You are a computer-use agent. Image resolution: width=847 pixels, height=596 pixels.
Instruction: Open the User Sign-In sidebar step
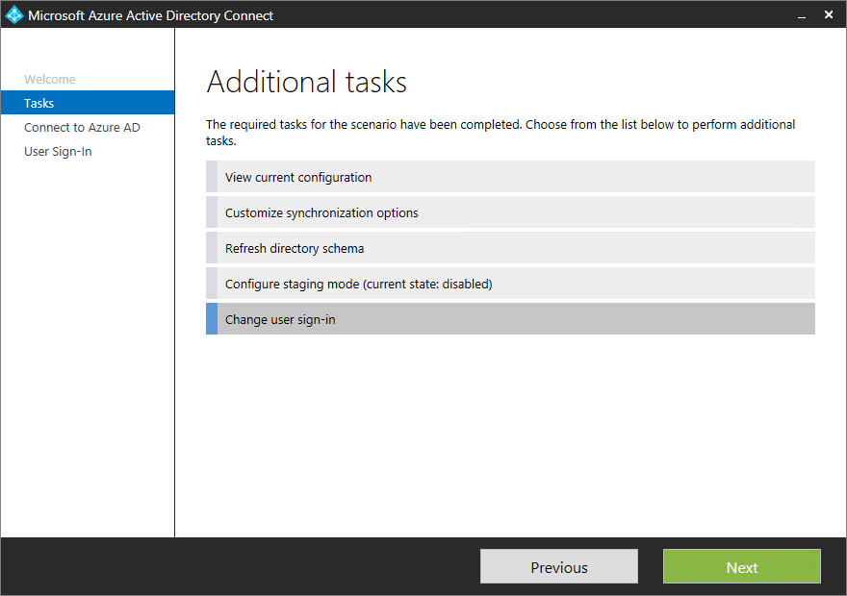tap(58, 152)
